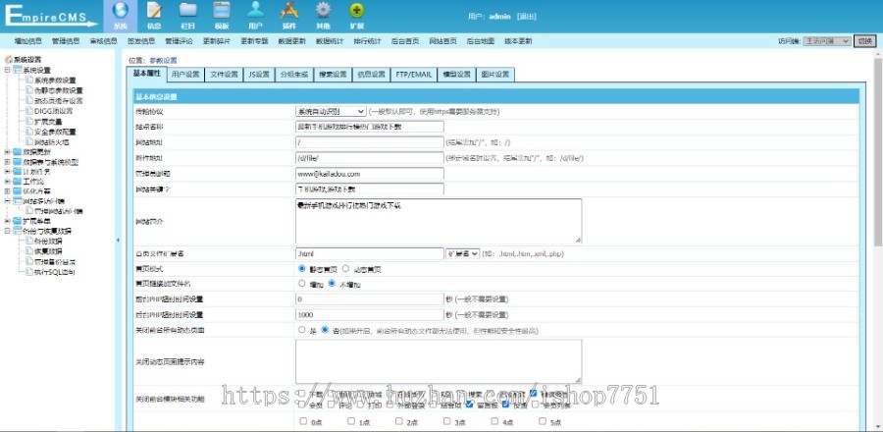883x432 pixels.
Task: Switch to the JS设置 tab
Action: pyautogui.click(x=259, y=75)
